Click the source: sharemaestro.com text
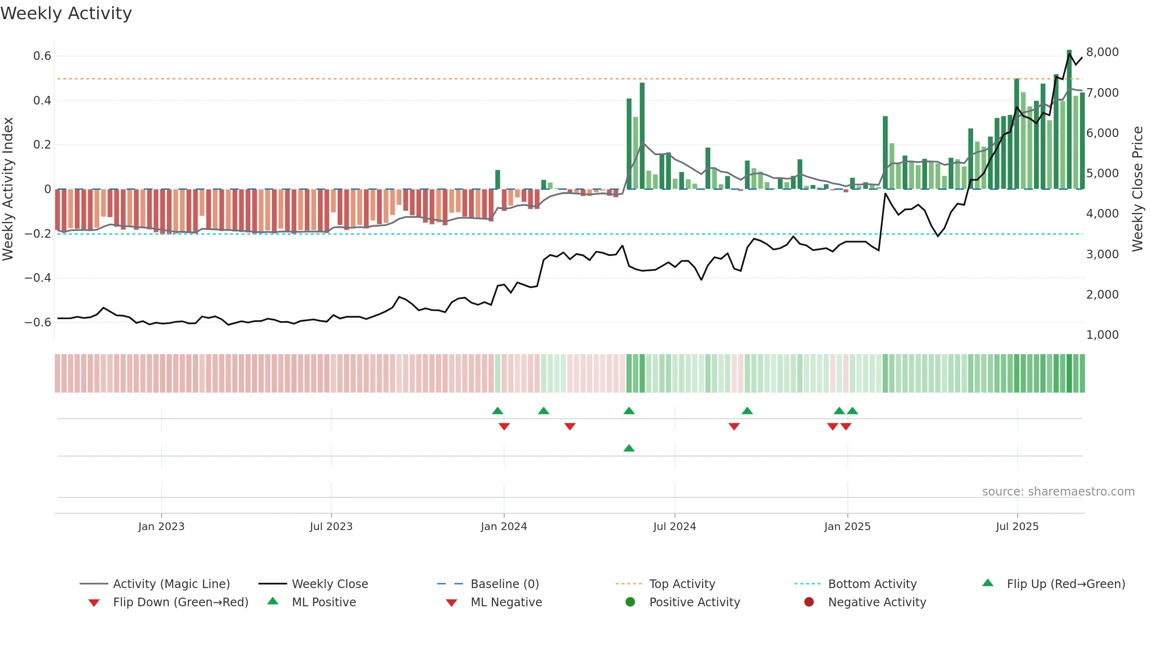Screen dimensions: 1151x647 (1058, 492)
